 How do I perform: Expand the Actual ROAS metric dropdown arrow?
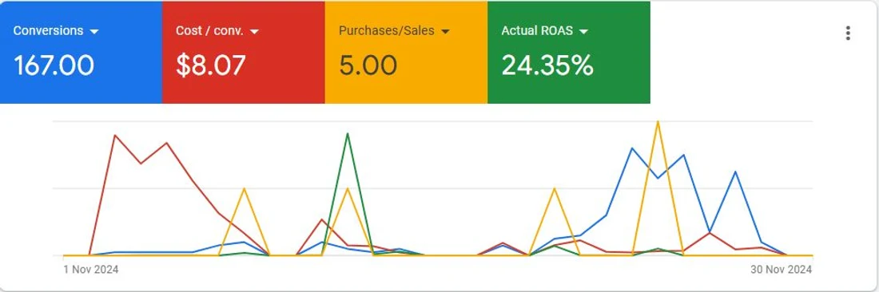583,32
